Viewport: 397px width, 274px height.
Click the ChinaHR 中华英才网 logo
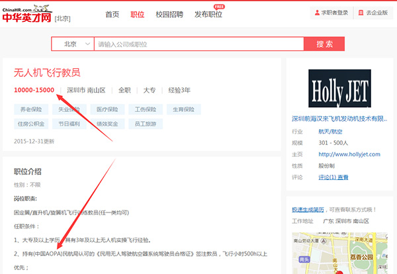click(x=27, y=14)
